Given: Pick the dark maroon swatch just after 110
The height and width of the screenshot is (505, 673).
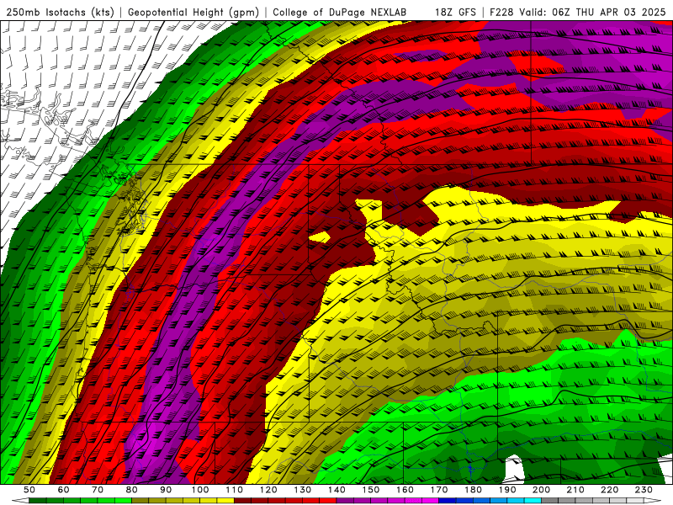Looking at the screenshot, I should (x=242, y=501).
